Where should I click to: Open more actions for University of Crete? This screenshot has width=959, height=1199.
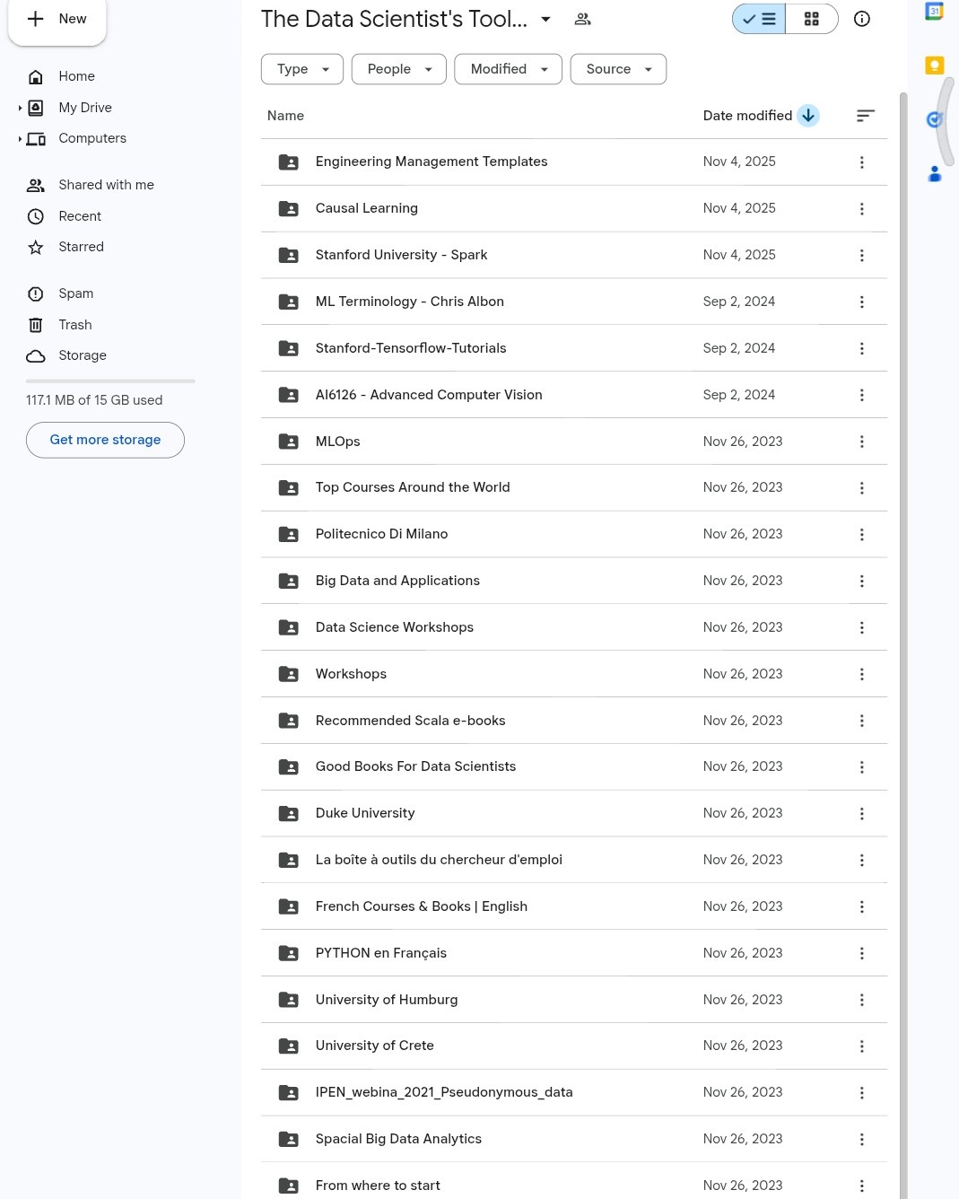coord(862,1046)
